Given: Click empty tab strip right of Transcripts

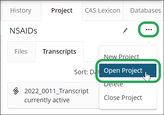Looking at the screenshot, I should [91, 52].
